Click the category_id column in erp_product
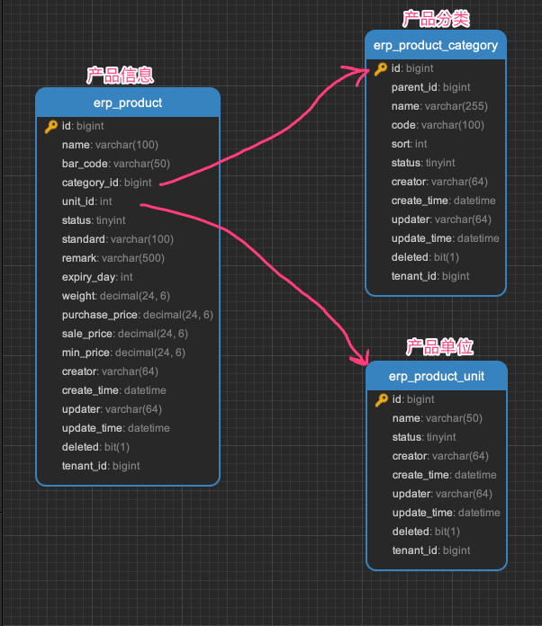 (x=106, y=183)
